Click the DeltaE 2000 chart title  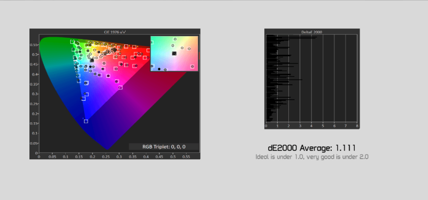point(312,32)
